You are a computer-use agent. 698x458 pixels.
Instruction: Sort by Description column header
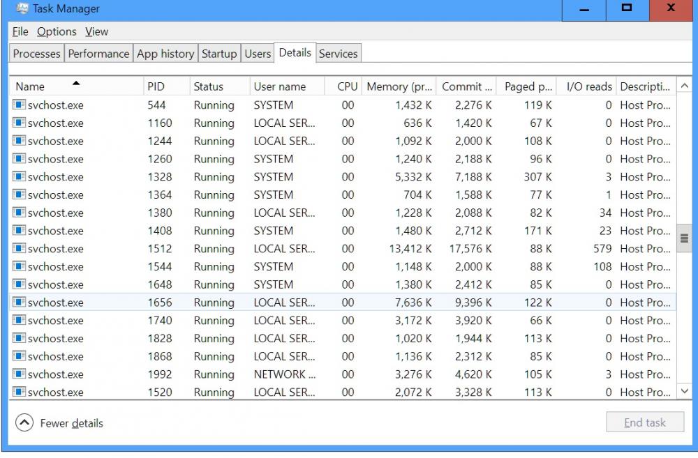(646, 86)
